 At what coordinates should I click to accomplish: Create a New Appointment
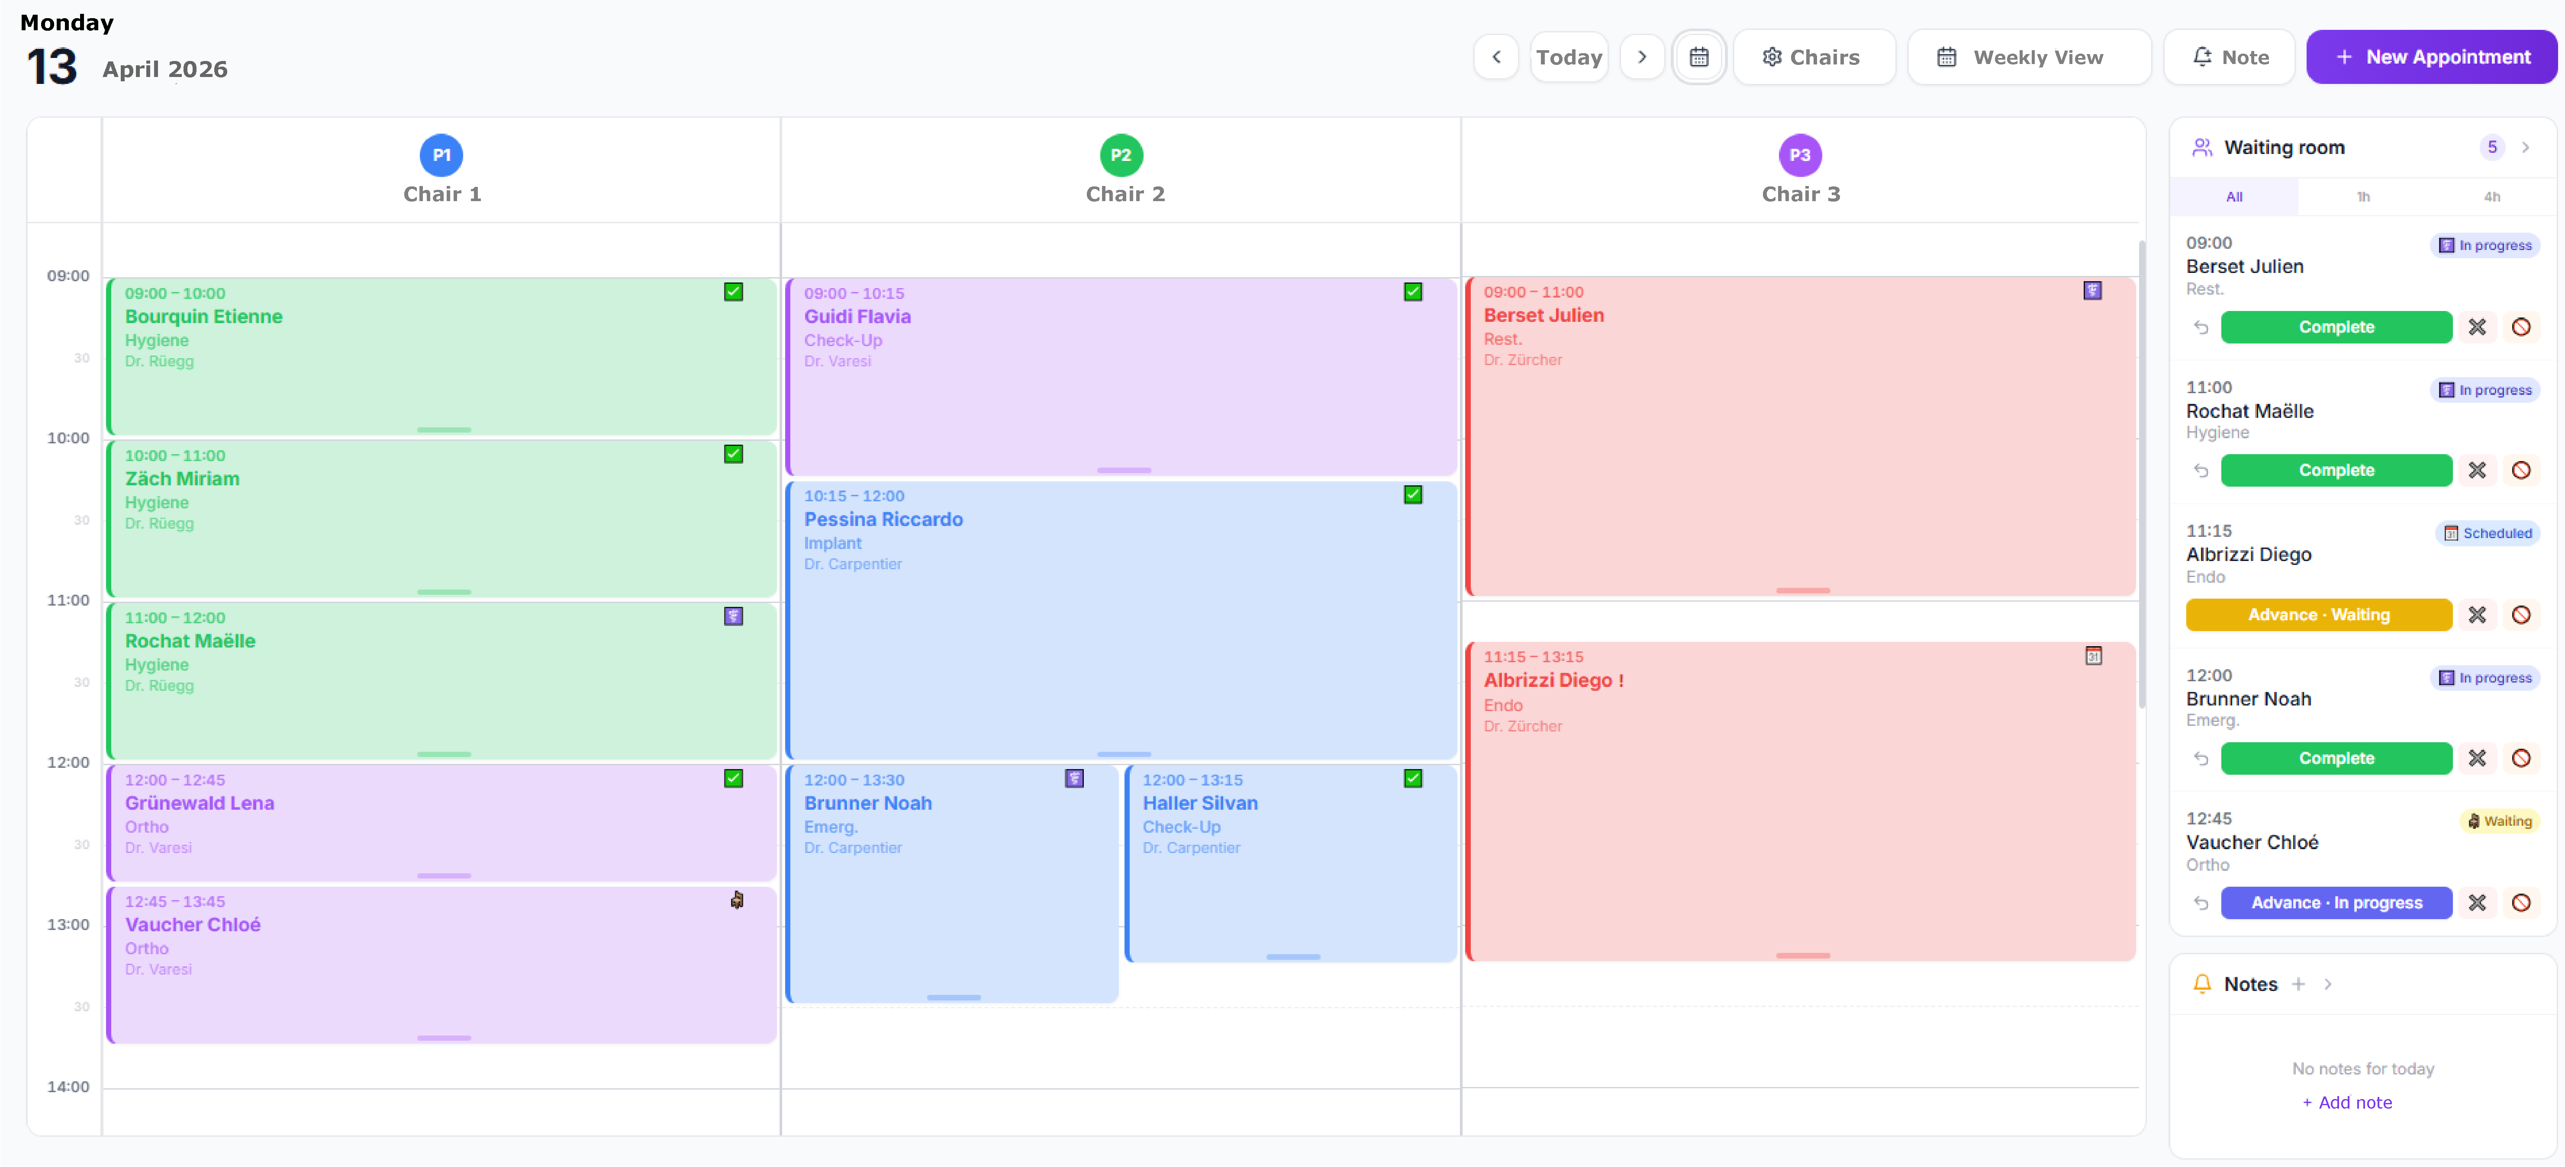pyautogui.click(x=2430, y=57)
